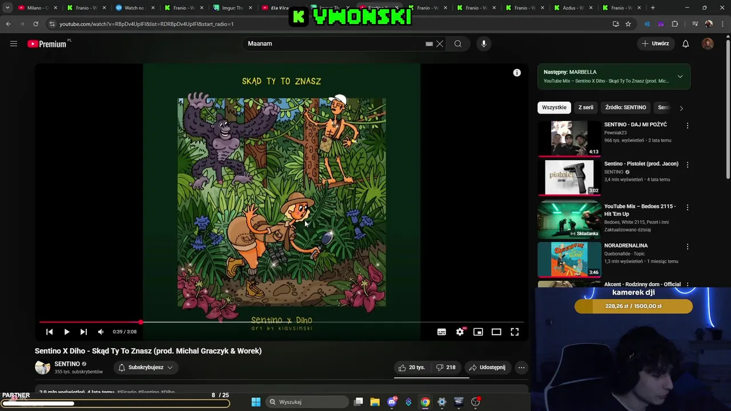Play the paused video

click(x=67, y=332)
